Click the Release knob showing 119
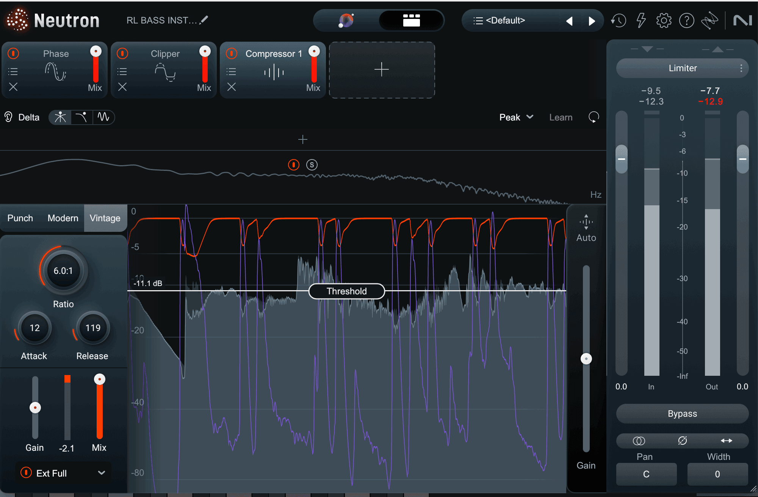The width and height of the screenshot is (758, 497). click(x=93, y=328)
